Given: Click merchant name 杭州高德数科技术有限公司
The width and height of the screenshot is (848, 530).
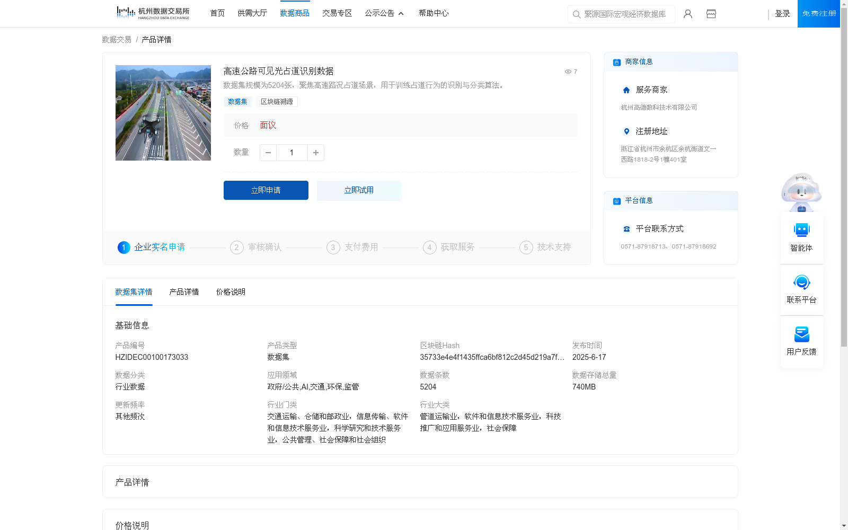Looking at the screenshot, I should pyautogui.click(x=659, y=108).
